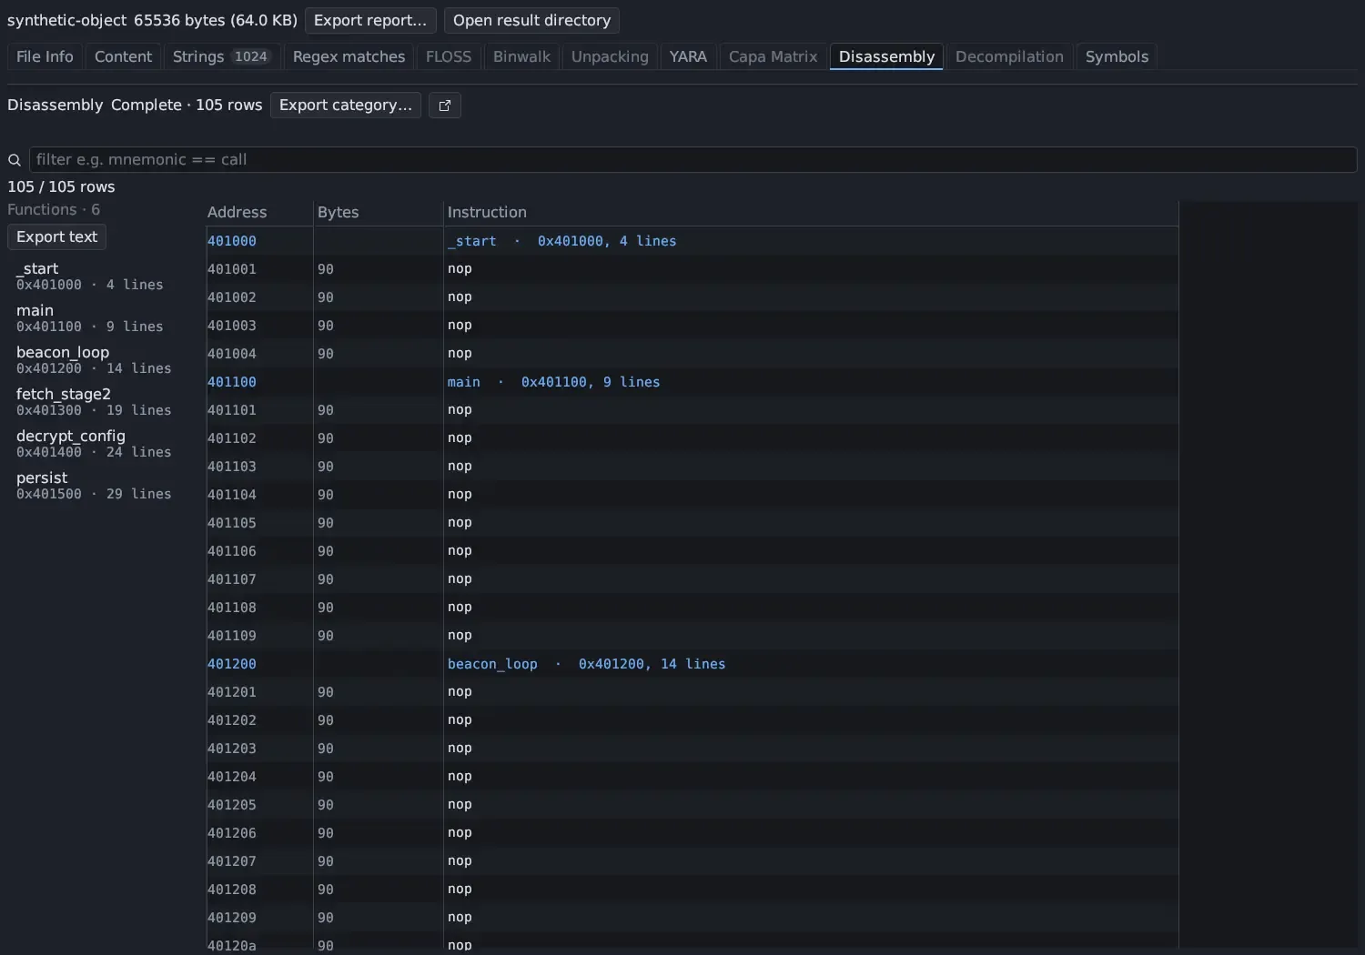Click byte 90 at address 401203
Screen dimensions: 1365x955
coord(326,749)
